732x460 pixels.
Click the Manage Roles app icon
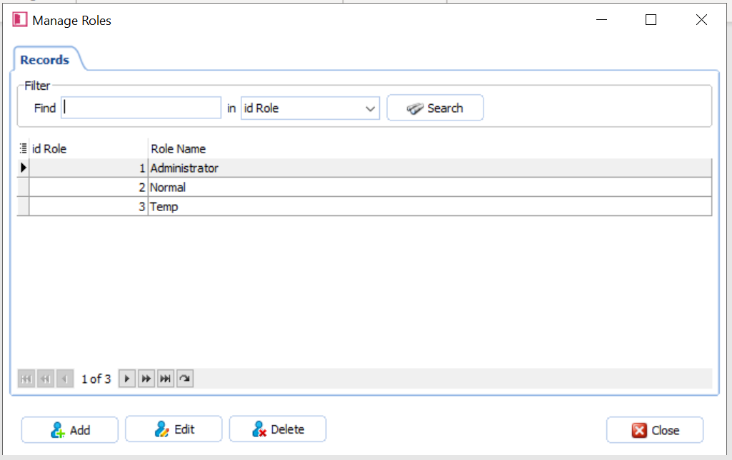[19, 19]
